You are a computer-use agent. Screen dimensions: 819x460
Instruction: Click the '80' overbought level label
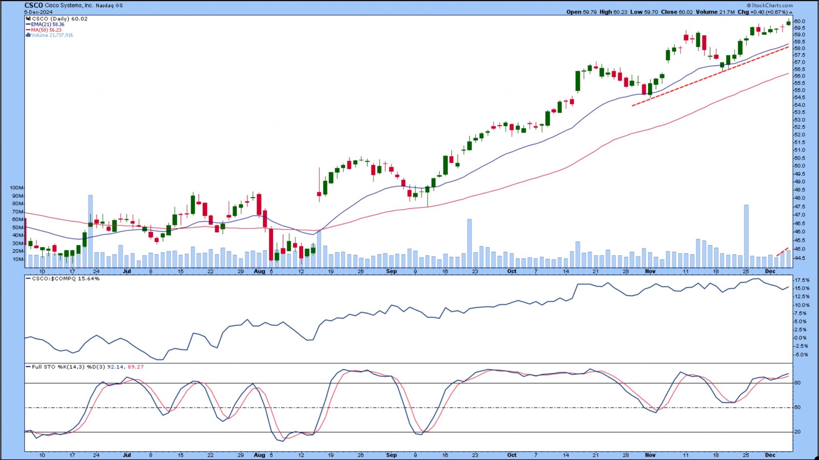797,383
